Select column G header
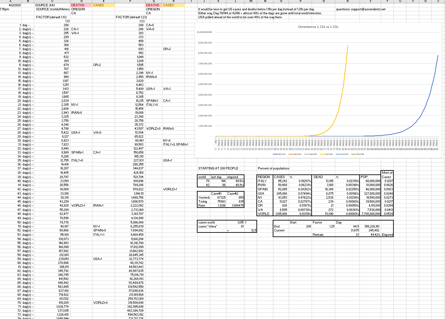The height and width of the screenshot is (319, 445). (x=153, y=1)
